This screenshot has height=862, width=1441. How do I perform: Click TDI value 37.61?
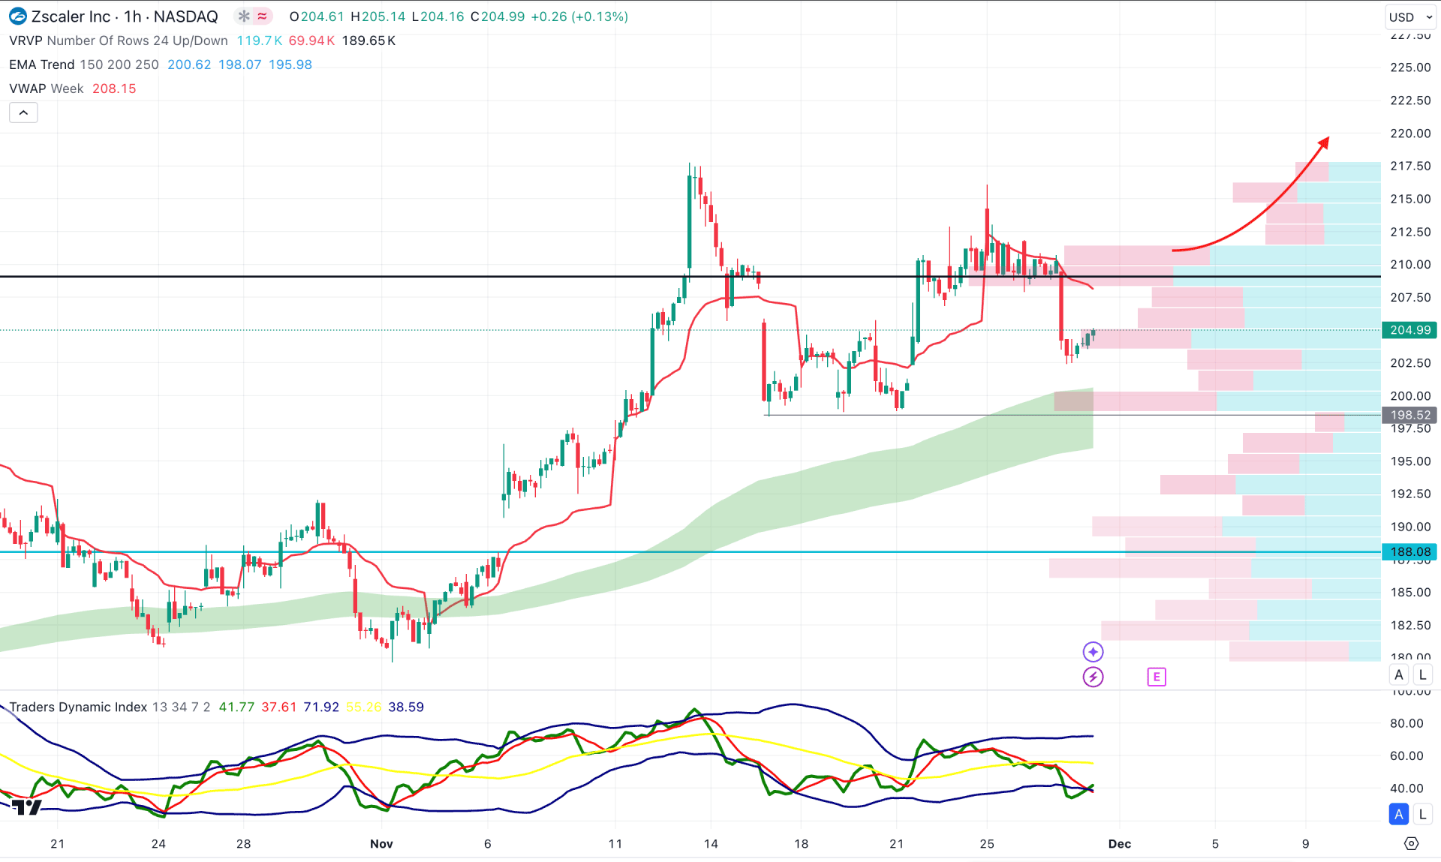[279, 707]
